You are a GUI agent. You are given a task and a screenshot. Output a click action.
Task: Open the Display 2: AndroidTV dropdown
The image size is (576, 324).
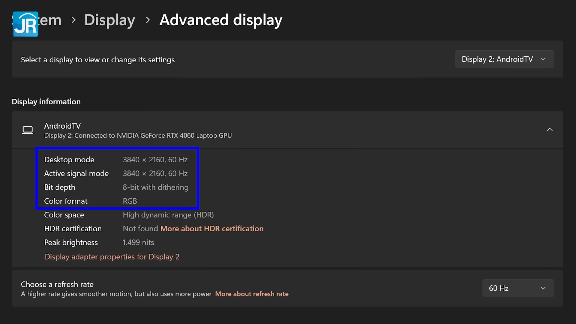click(x=504, y=59)
